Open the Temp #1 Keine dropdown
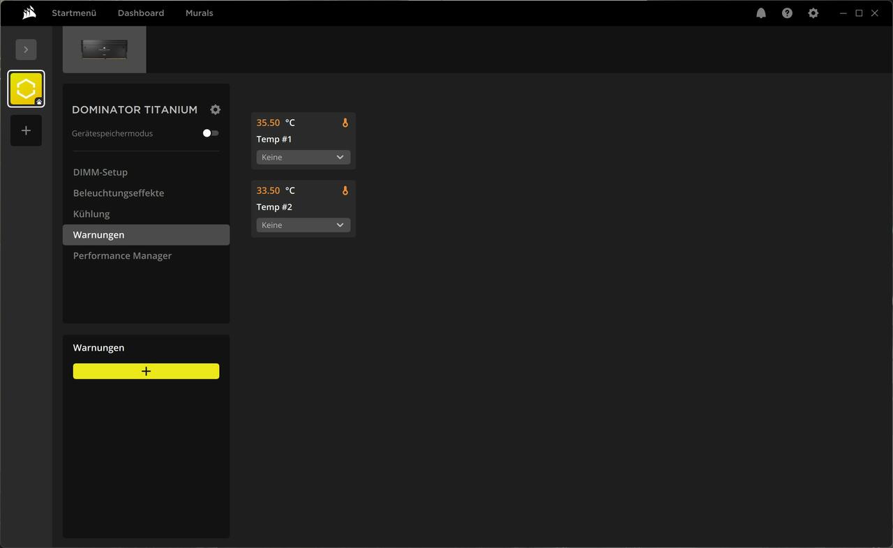Image resolution: width=893 pixels, height=548 pixels. [303, 158]
